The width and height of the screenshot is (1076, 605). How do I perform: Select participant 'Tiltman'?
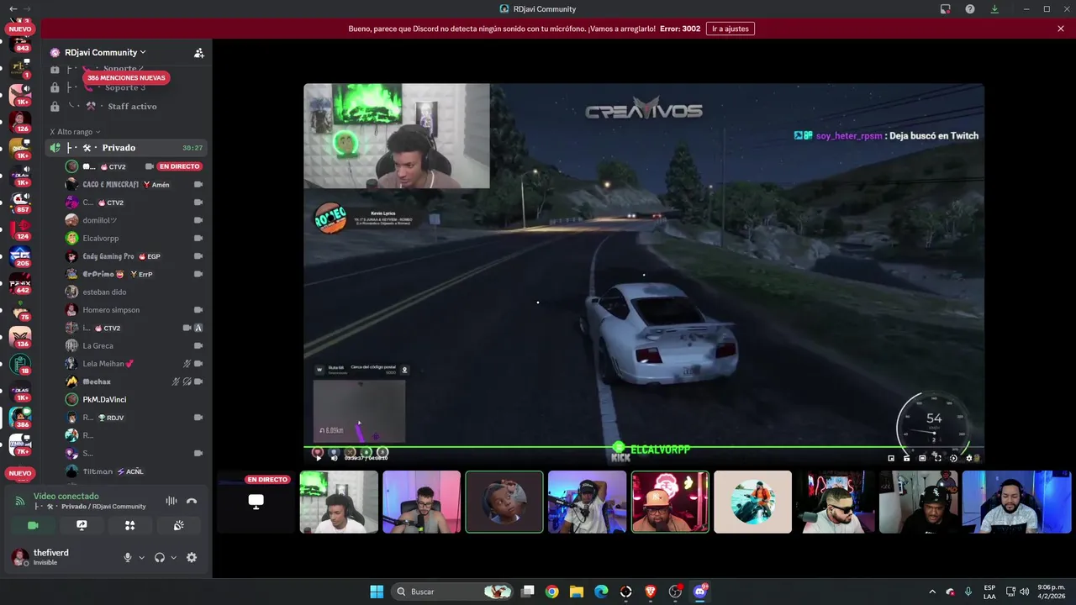point(134,471)
